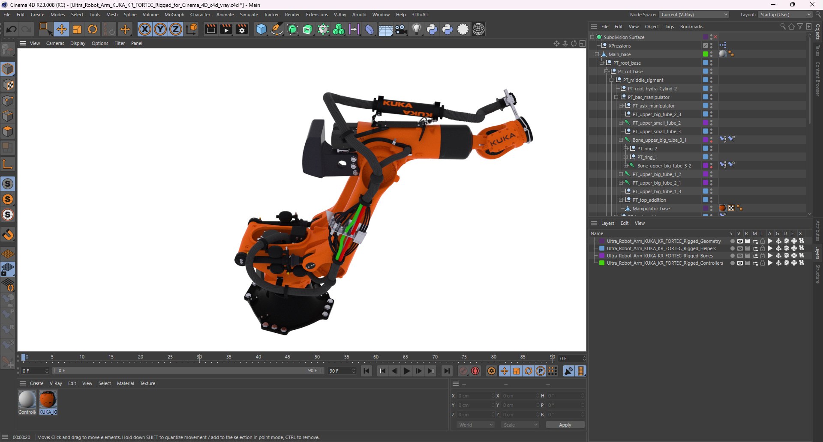This screenshot has height=442, width=823.
Task: Open the MoGraph menu
Action: pos(174,15)
